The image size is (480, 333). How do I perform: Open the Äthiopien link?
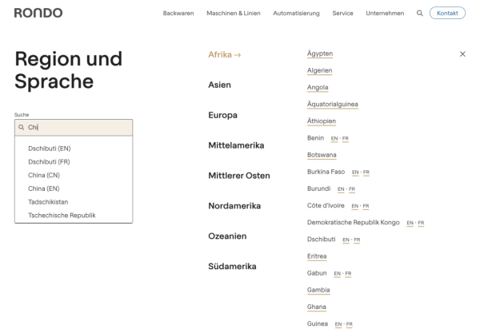322,121
